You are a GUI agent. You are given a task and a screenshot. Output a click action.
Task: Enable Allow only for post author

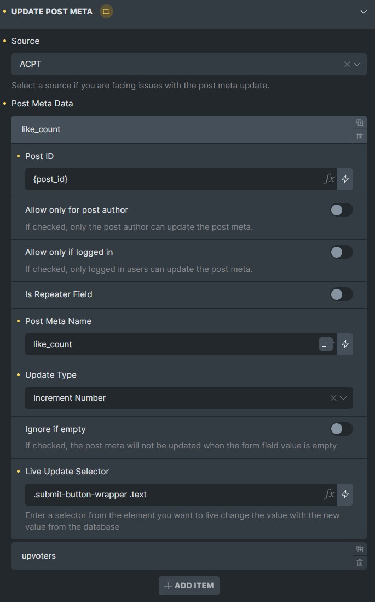pos(342,210)
